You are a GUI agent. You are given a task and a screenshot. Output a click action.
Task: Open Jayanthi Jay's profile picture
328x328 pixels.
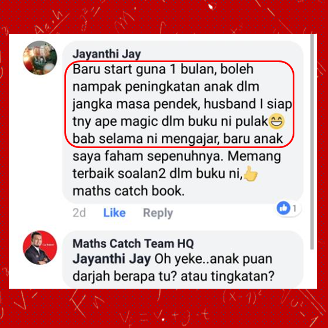click(x=40, y=58)
